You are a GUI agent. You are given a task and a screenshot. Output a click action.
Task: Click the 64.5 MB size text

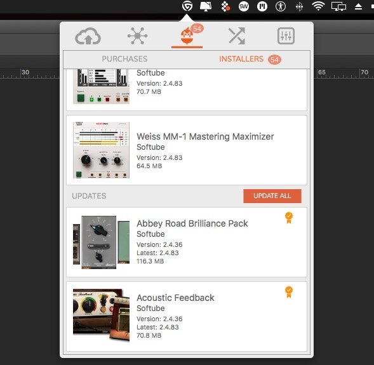coord(149,166)
